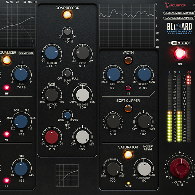
Task: Click the L channel level meter
Action: click(169, 109)
